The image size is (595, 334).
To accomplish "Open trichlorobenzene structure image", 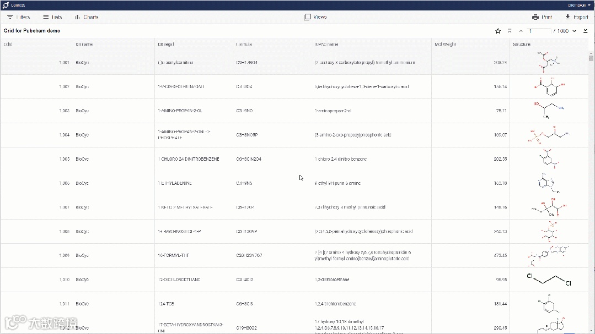I will click(549, 304).
